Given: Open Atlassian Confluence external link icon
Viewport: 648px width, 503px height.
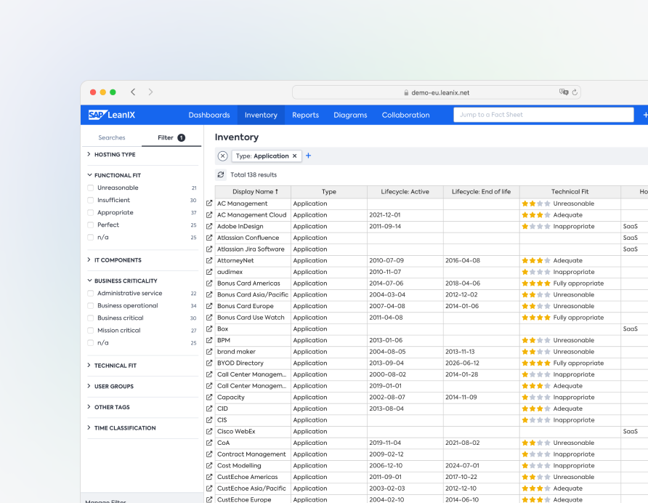Looking at the screenshot, I should click(x=209, y=238).
